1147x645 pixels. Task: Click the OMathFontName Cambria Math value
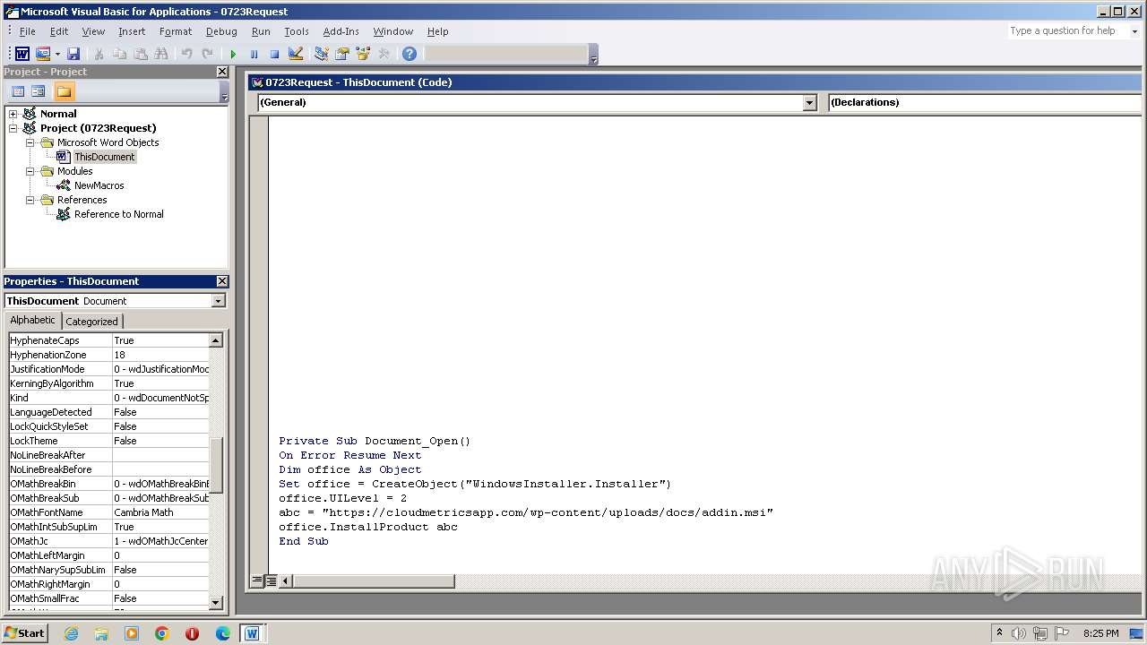(x=160, y=512)
